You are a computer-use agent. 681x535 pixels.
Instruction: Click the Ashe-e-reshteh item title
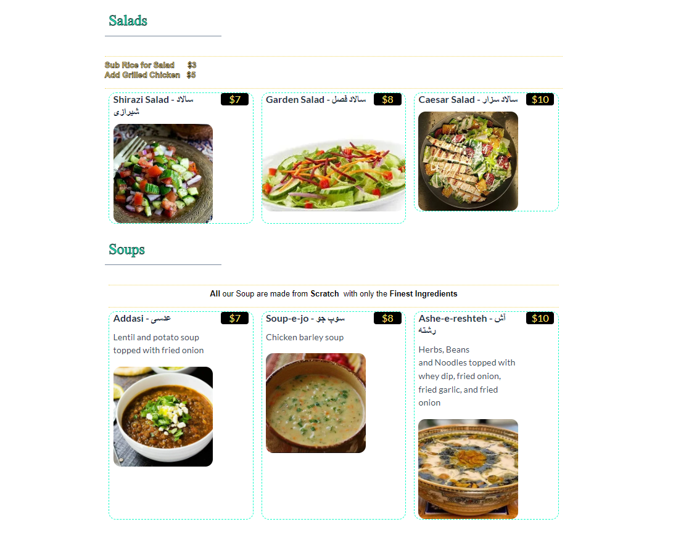tap(462, 324)
